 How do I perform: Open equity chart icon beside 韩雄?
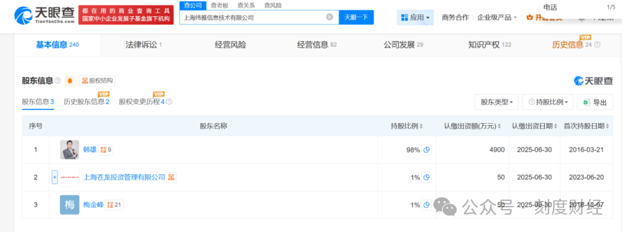click(x=106, y=150)
